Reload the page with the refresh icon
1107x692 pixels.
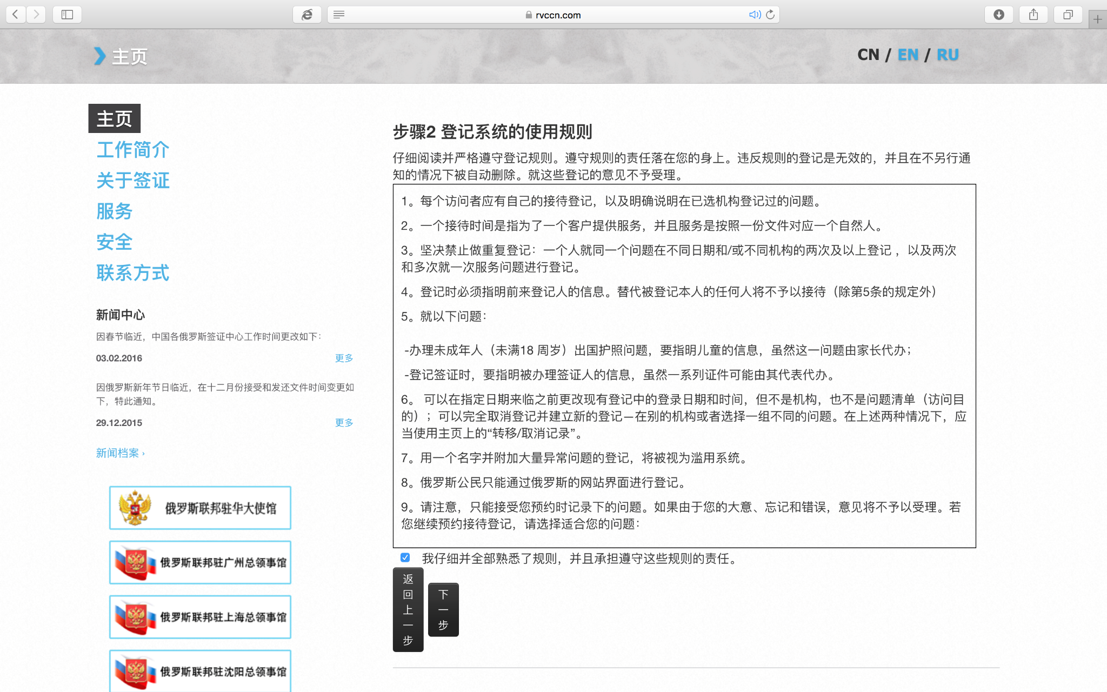click(770, 15)
